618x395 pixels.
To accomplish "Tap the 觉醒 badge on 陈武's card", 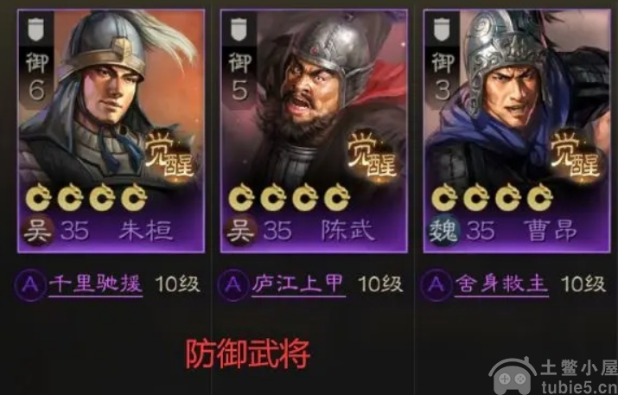I will [x=373, y=155].
